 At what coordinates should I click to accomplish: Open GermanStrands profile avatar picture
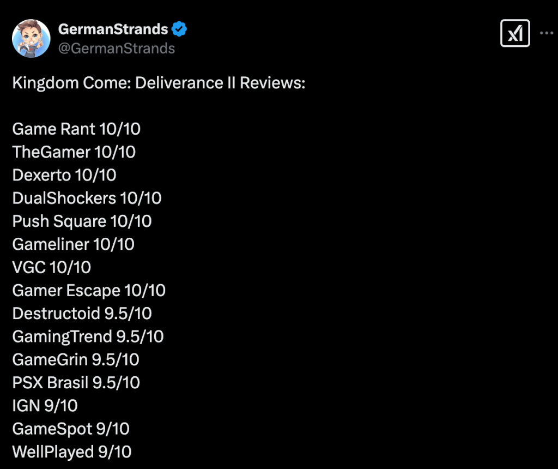[31, 38]
